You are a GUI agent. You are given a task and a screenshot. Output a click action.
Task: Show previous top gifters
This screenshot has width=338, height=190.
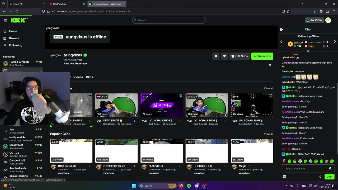coord(281,42)
